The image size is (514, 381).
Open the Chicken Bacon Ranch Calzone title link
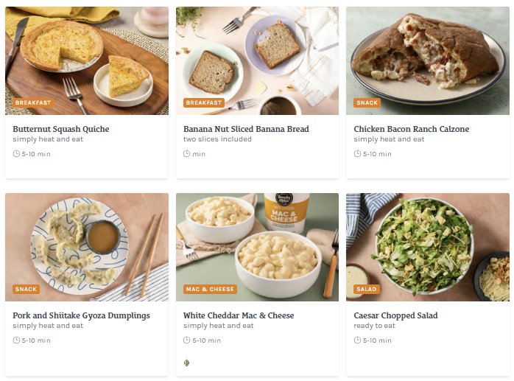point(411,129)
